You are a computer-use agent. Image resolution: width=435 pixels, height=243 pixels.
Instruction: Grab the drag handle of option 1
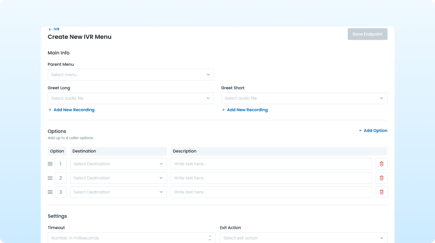[50, 164]
